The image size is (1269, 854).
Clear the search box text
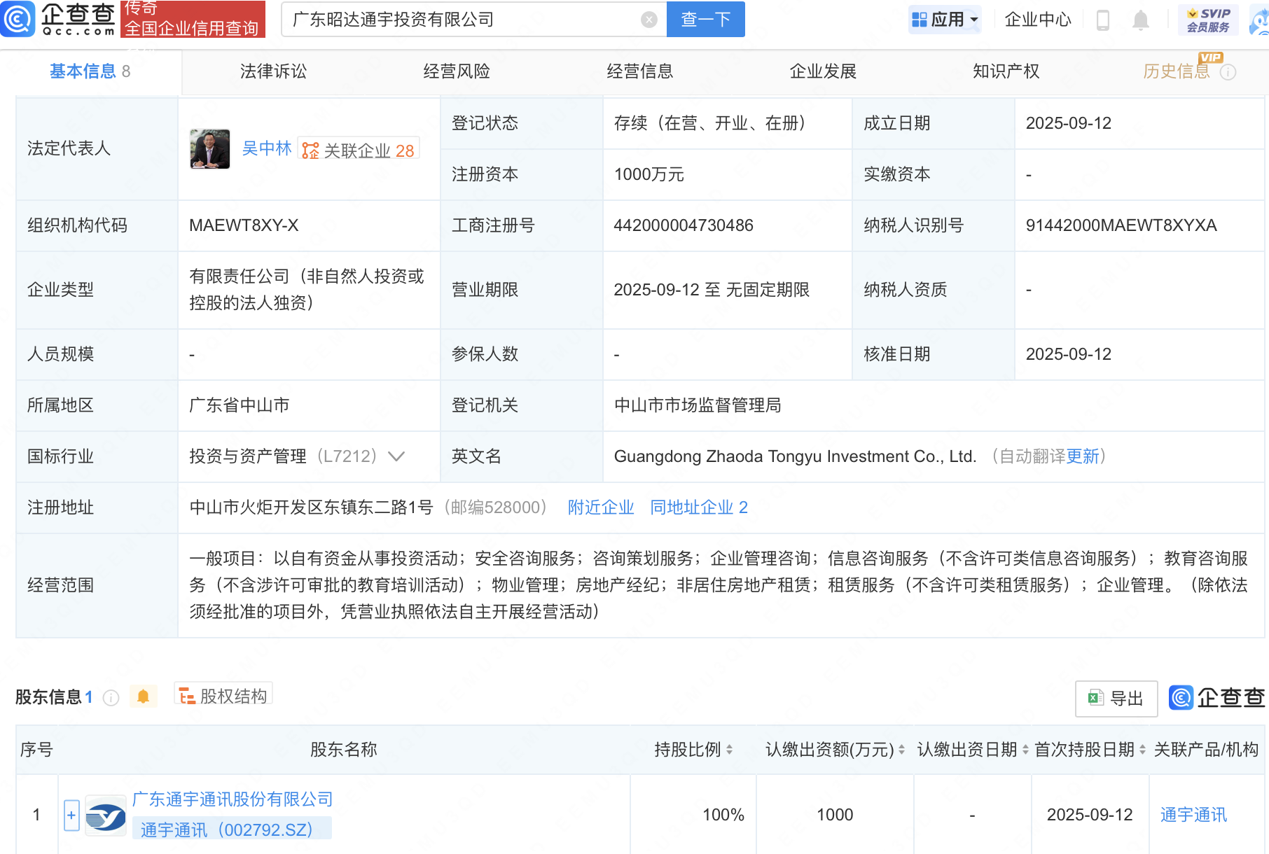649,20
